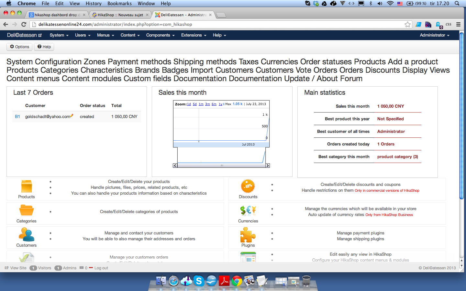The width and height of the screenshot is (466, 291).
Task: Open the Deli@atessen site title link
Action: [24, 35]
